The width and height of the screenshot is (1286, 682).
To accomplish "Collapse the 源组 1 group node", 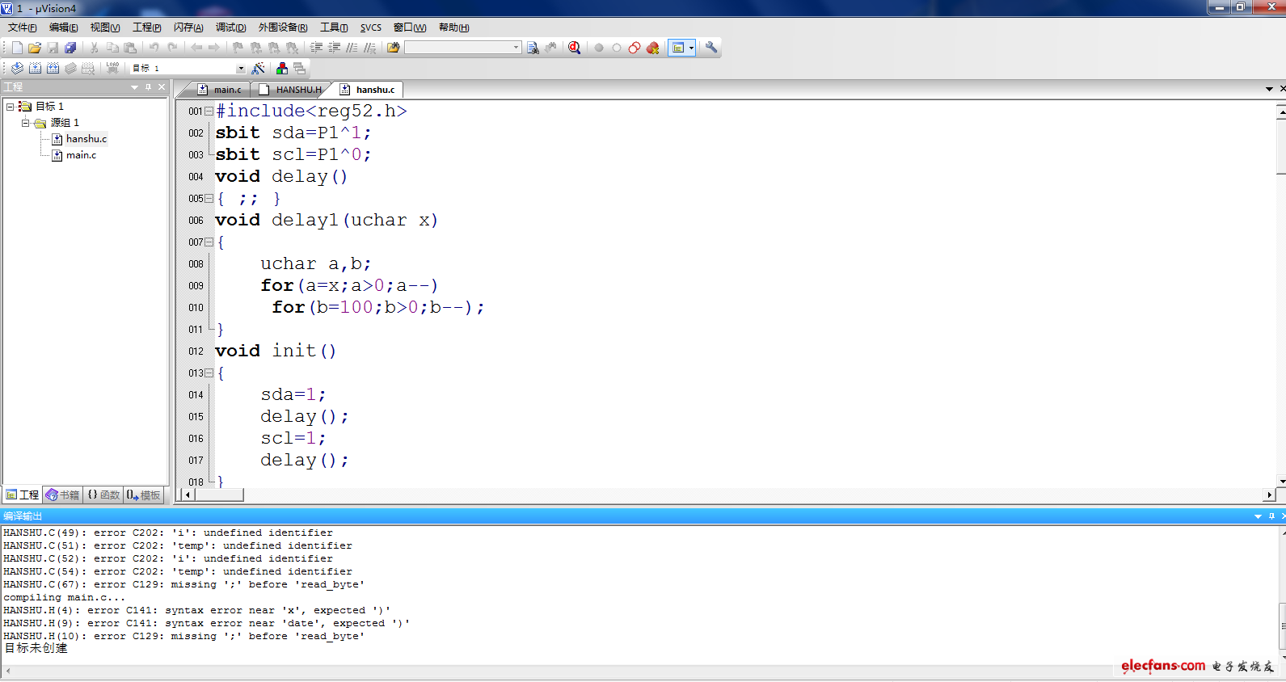I will coord(25,123).
